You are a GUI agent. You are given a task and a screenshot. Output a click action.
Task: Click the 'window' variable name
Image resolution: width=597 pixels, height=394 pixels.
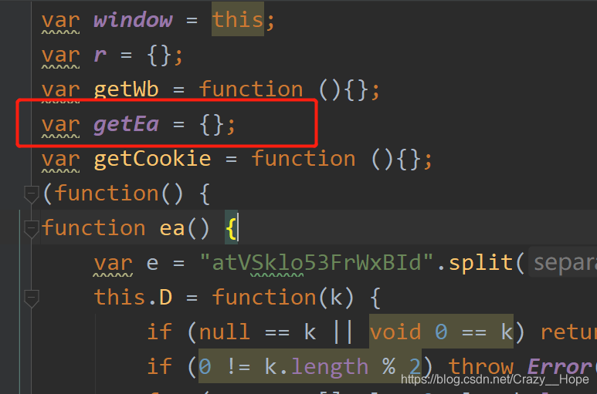coord(133,20)
